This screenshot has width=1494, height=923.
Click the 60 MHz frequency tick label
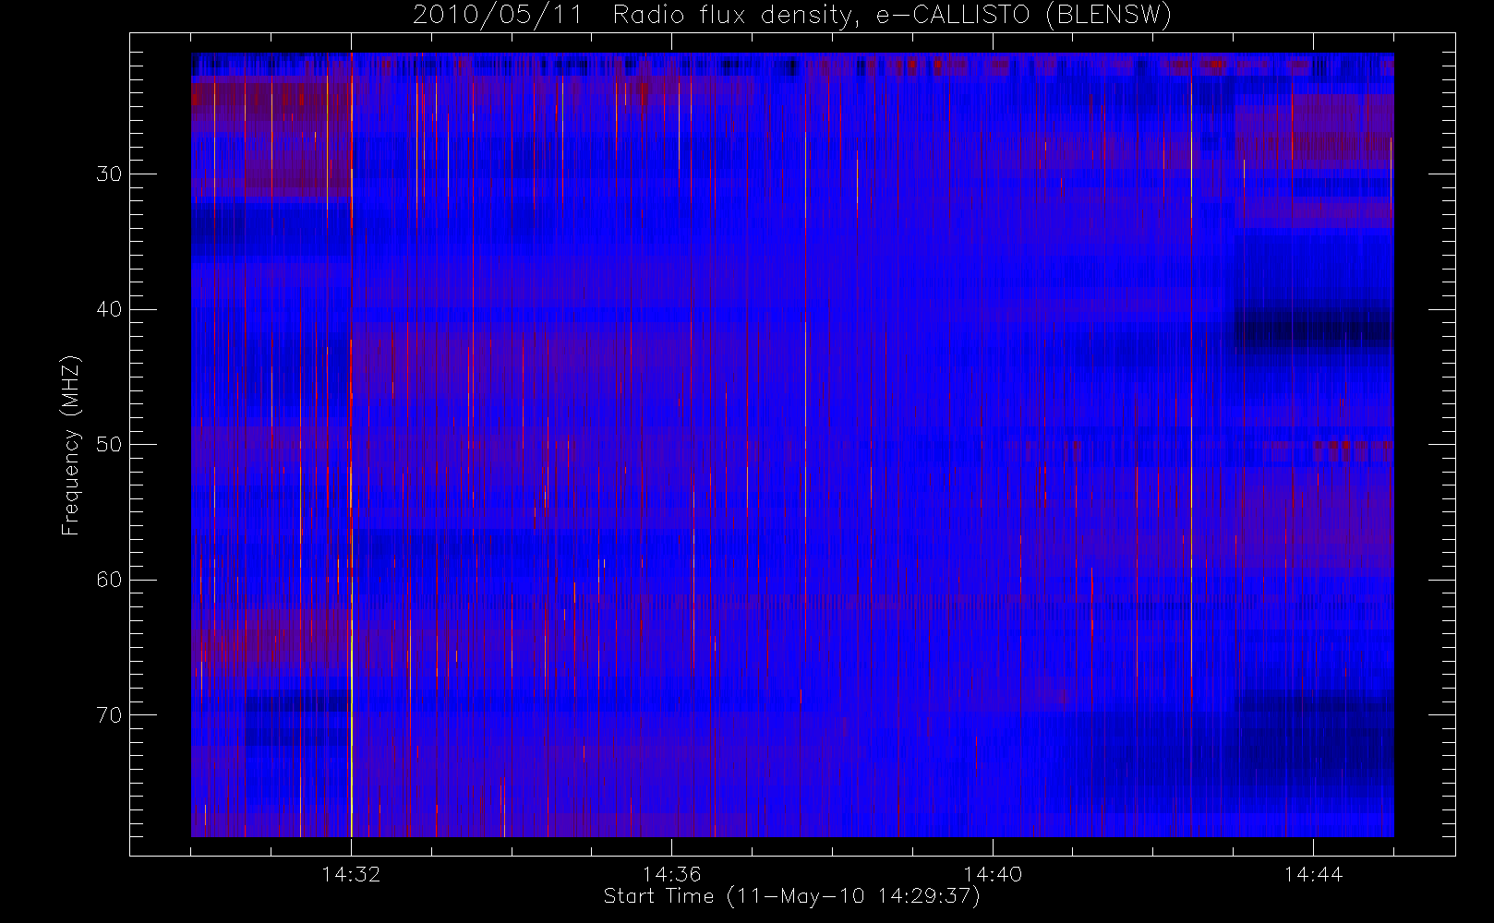pos(109,580)
